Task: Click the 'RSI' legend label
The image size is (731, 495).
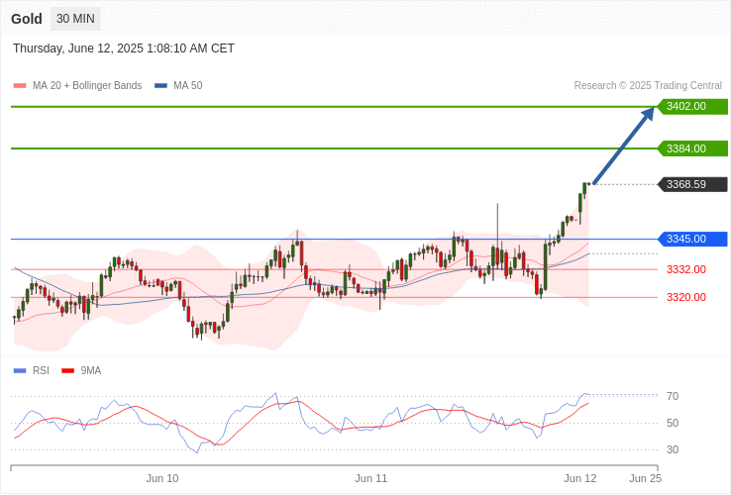Action: point(41,371)
